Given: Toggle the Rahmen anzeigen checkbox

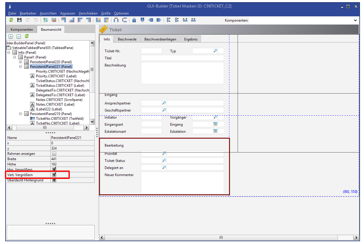Looking at the screenshot, I should pos(54,154).
